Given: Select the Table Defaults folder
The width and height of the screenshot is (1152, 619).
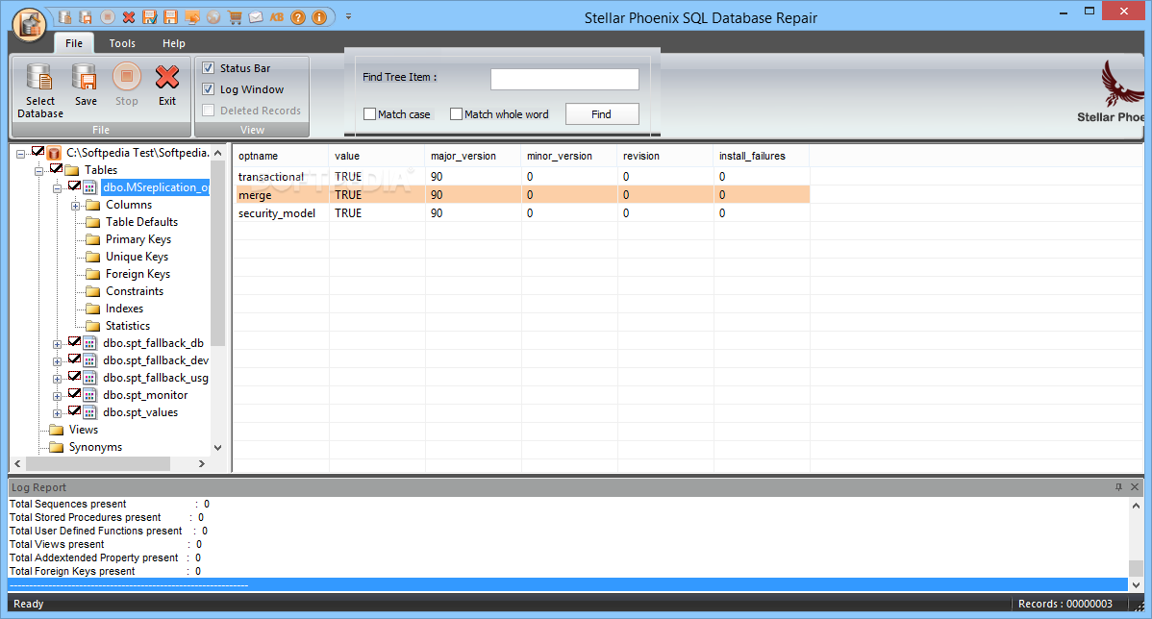Looking at the screenshot, I should click(141, 222).
